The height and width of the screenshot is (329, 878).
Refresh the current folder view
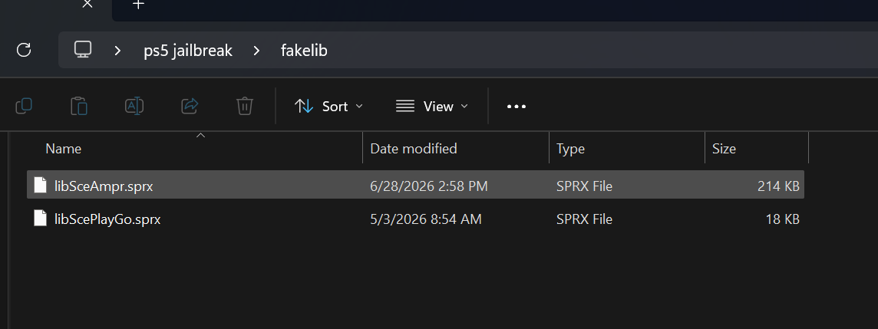click(24, 50)
